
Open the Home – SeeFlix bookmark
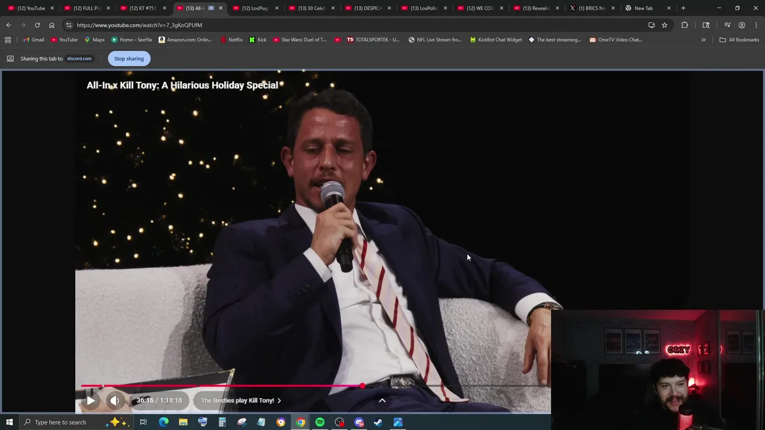point(131,40)
